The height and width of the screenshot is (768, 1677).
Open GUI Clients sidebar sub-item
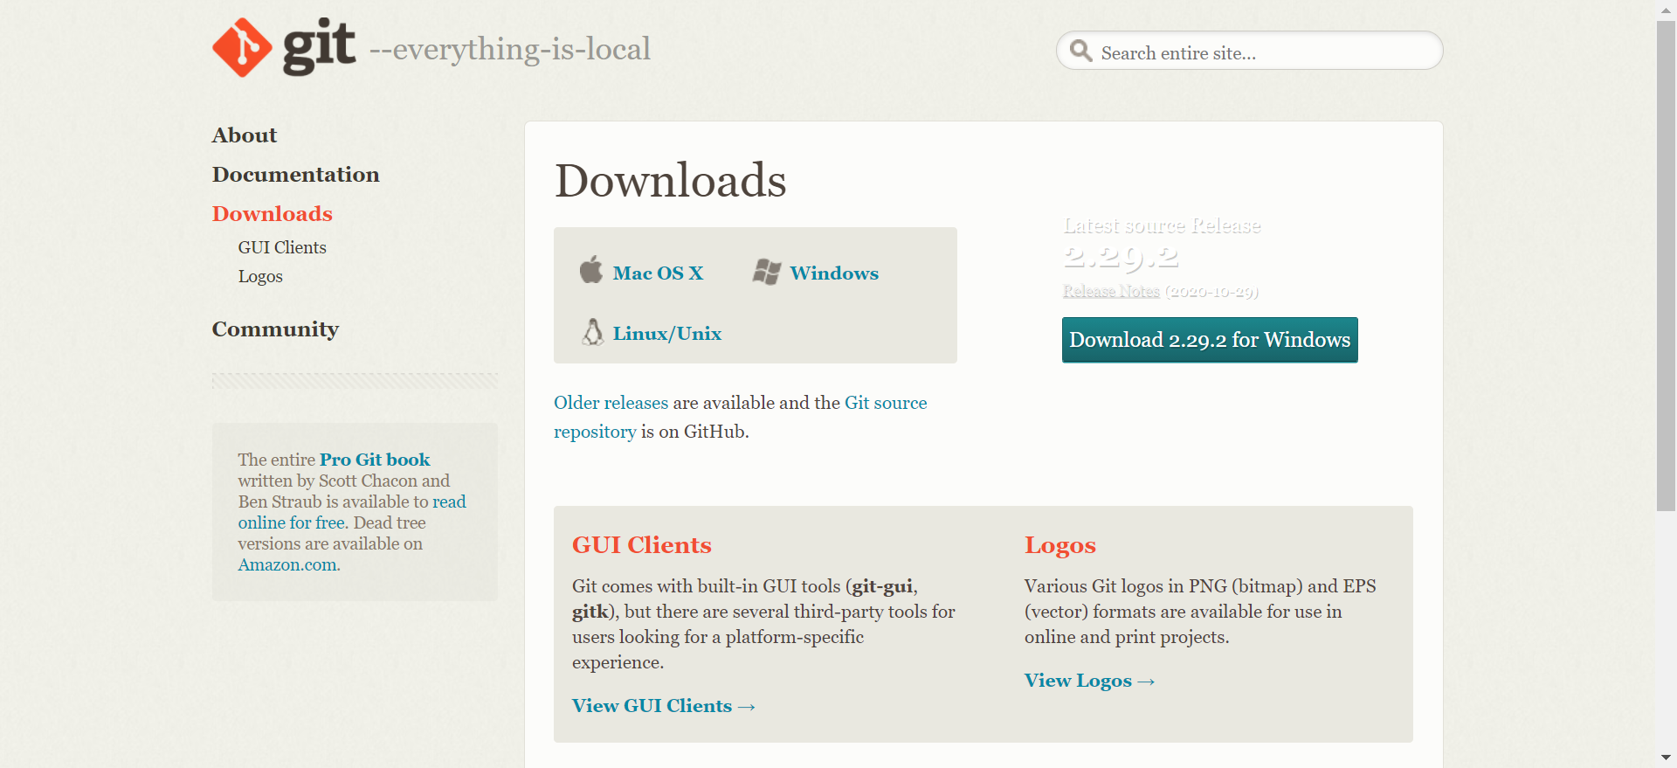coord(282,247)
